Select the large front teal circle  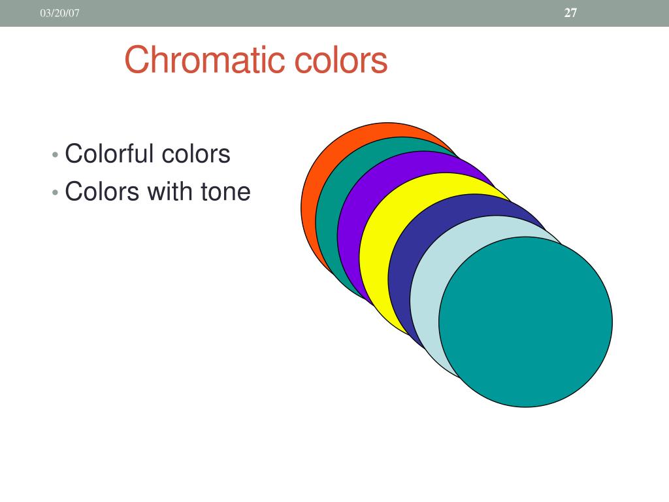526,322
